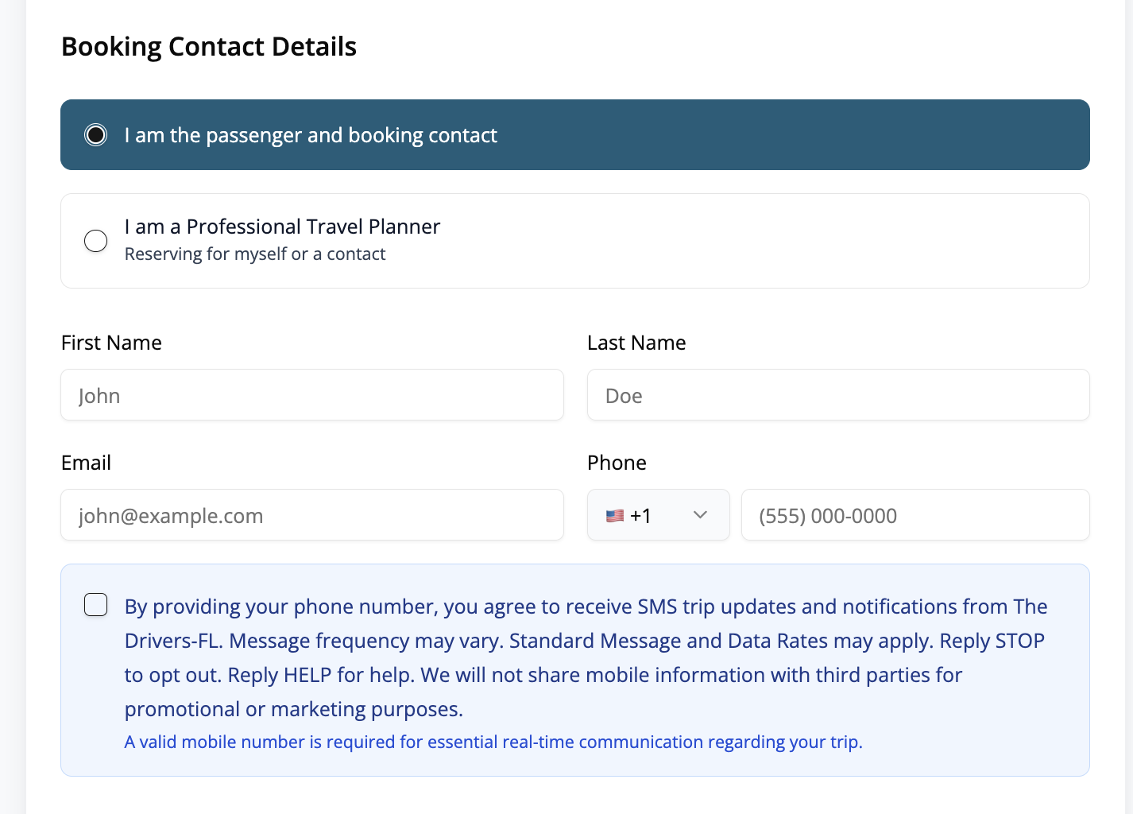Open the +1 country code selector
Screen dimensions: 1133x814
(658, 515)
